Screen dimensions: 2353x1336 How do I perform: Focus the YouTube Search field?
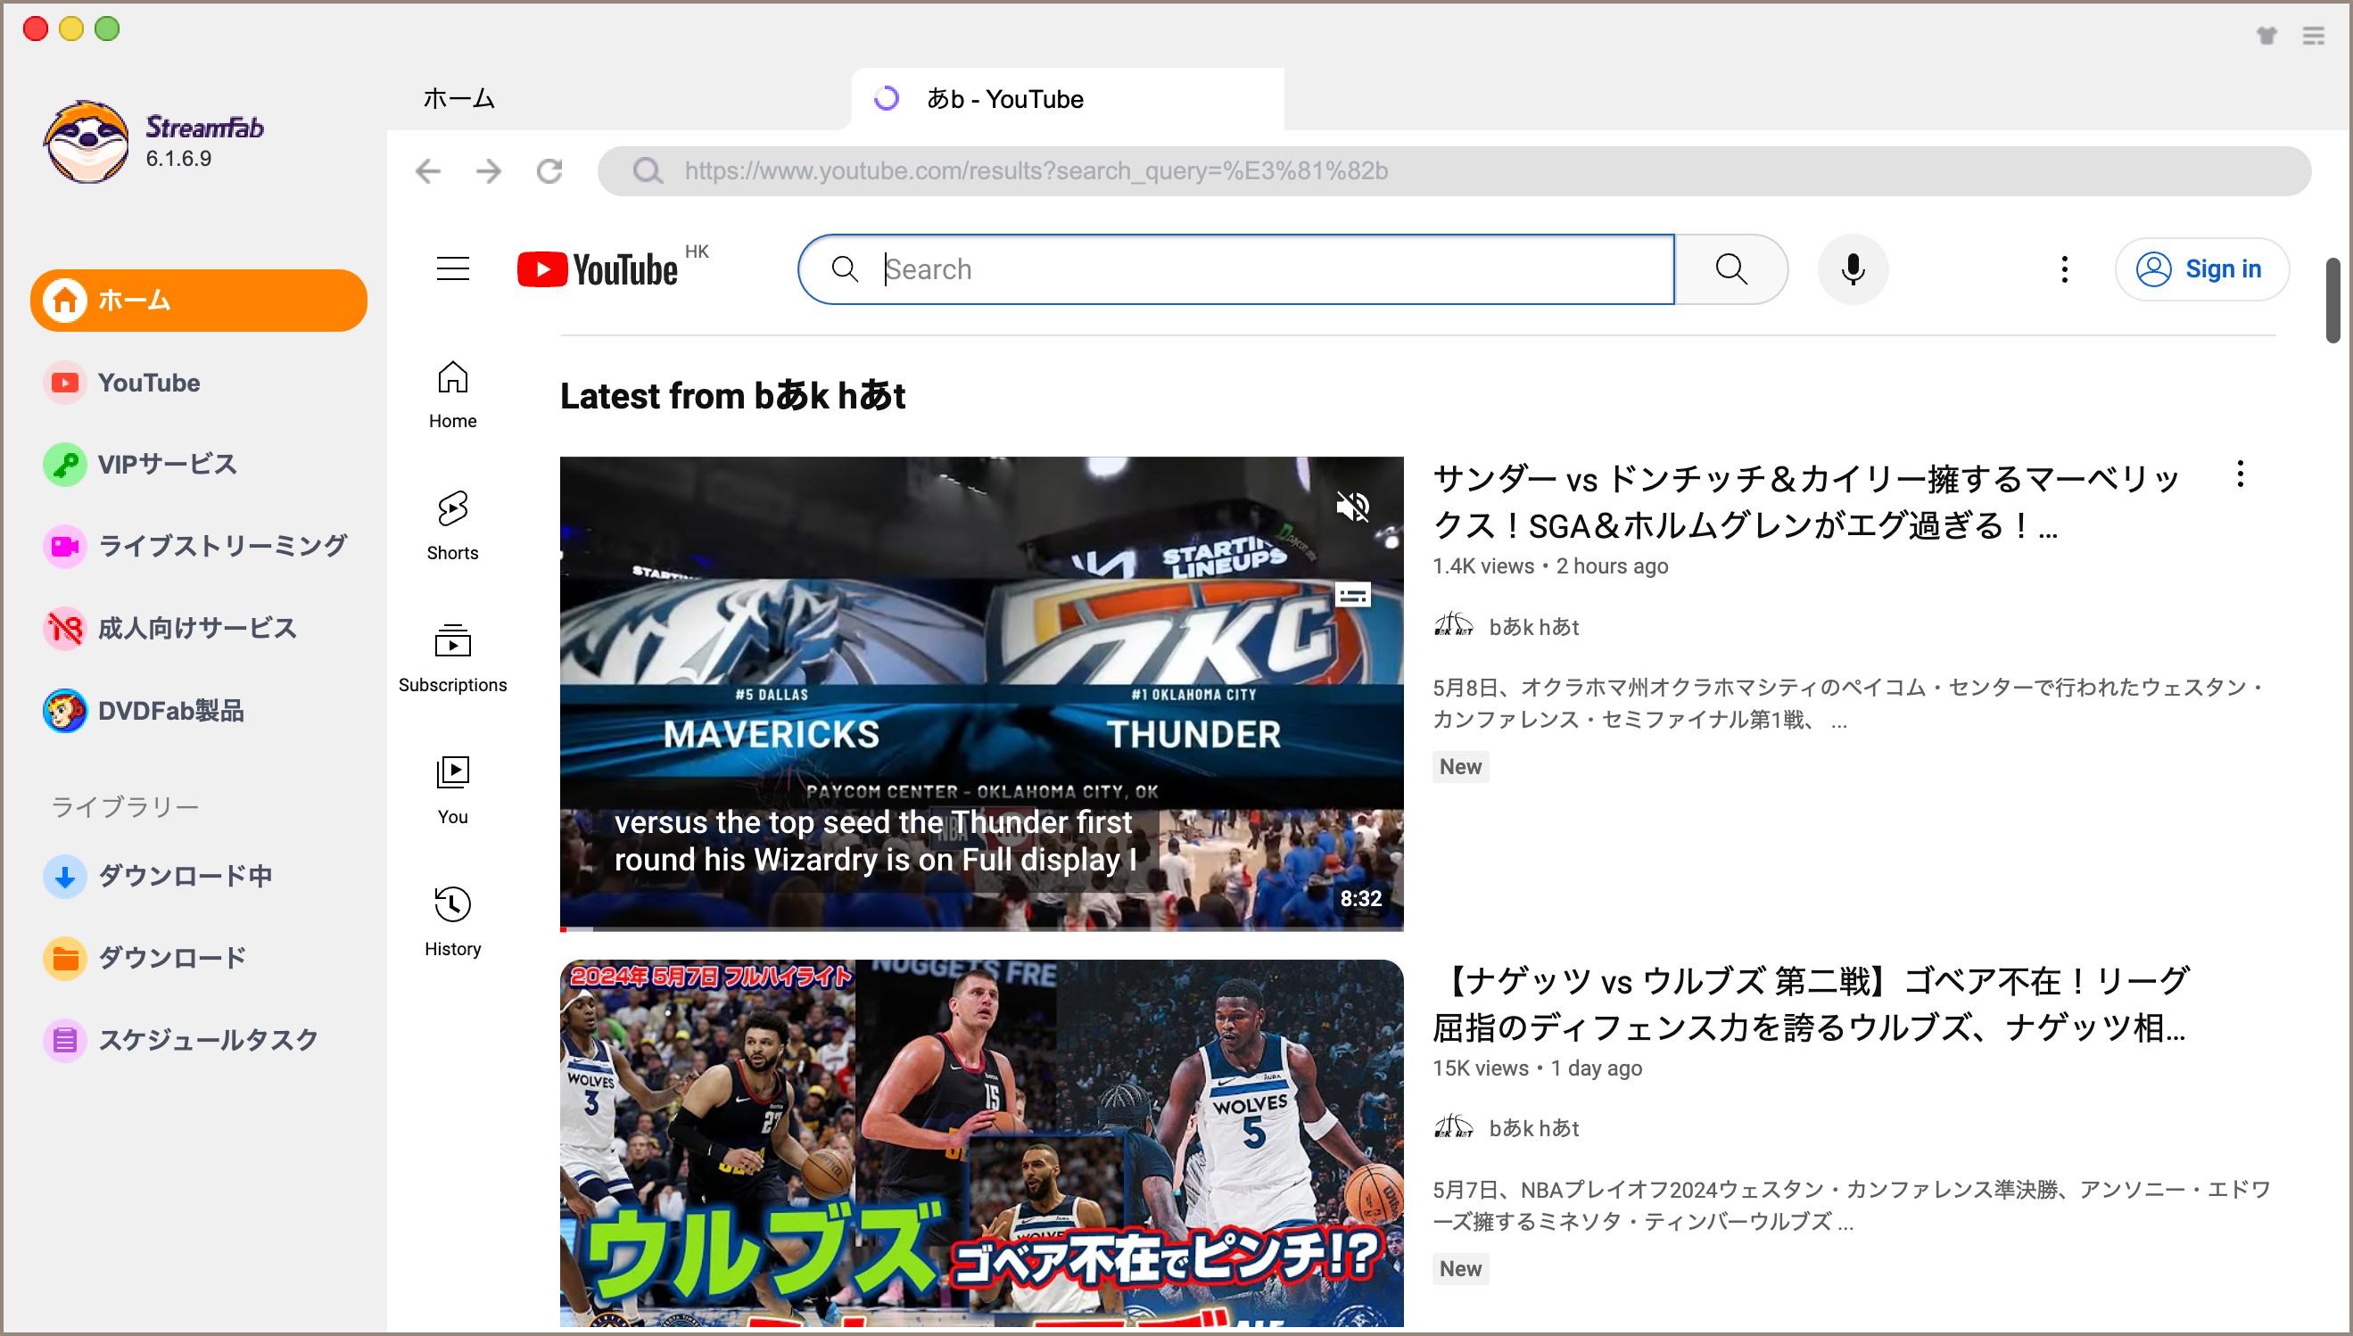[x=1236, y=268]
